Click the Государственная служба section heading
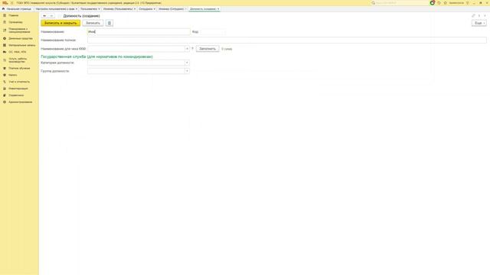Image resolution: width=490 pixels, height=275 pixels. tap(97, 57)
